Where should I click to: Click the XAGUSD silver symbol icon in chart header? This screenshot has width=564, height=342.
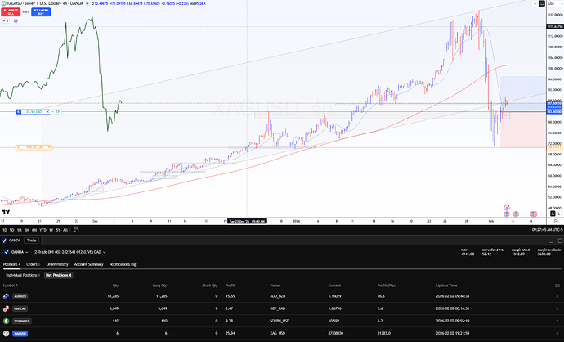pos(3,3)
